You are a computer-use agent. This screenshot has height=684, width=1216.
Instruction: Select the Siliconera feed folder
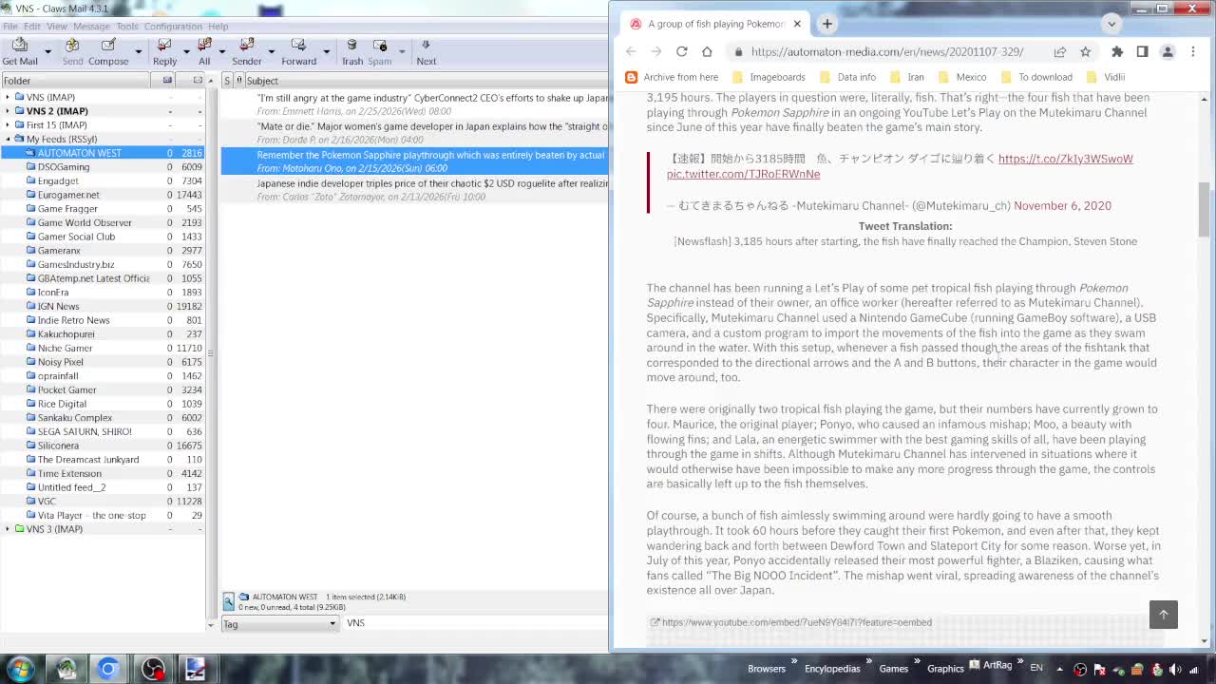tap(58, 446)
